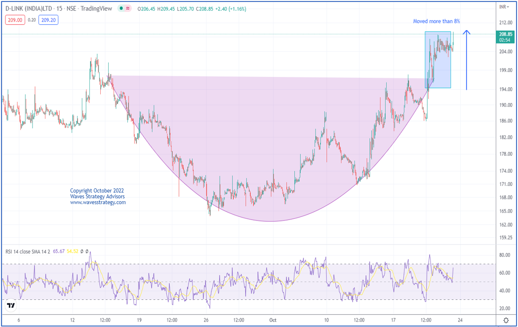Open the chart settings gear icon
Screen dimensions: 518x327
click(x=506, y=320)
